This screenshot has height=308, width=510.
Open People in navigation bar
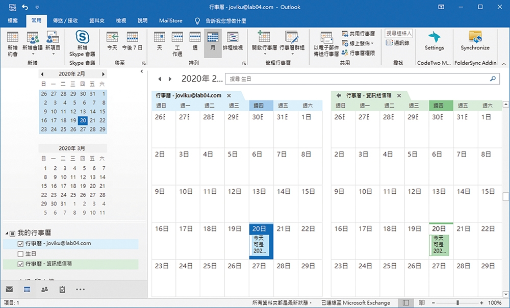click(45, 289)
